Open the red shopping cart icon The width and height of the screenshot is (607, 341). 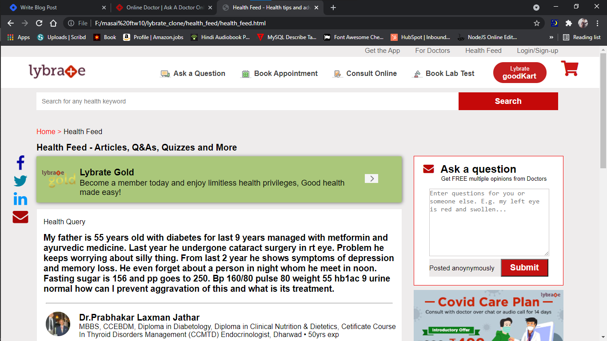[x=570, y=68]
